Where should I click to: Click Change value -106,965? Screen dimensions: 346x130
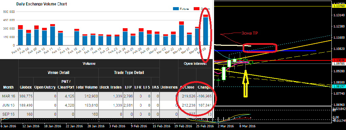click(x=205, y=96)
